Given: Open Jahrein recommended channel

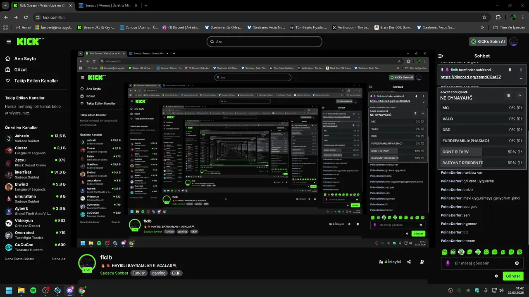Looking at the screenshot, I should pos(35,138).
